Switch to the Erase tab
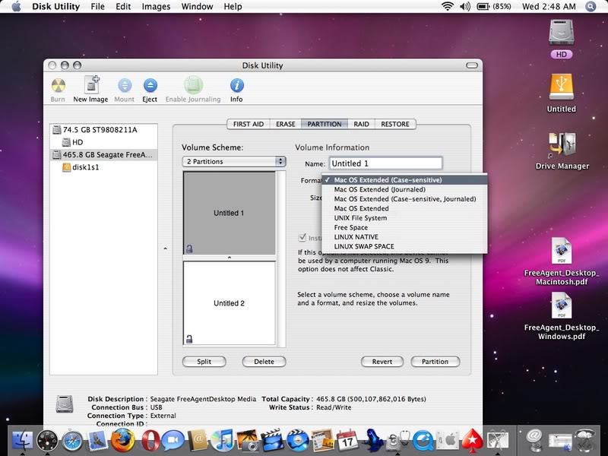The height and width of the screenshot is (456, 608). coord(286,124)
